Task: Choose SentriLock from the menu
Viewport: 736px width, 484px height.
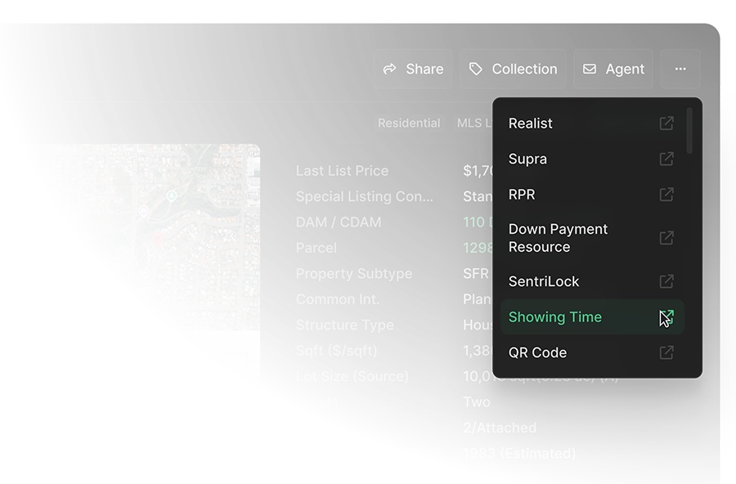Action: click(x=591, y=281)
